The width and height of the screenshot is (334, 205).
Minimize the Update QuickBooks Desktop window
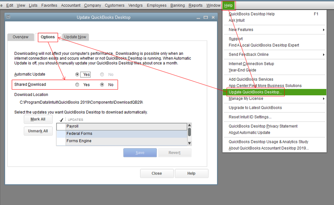point(198,17)
